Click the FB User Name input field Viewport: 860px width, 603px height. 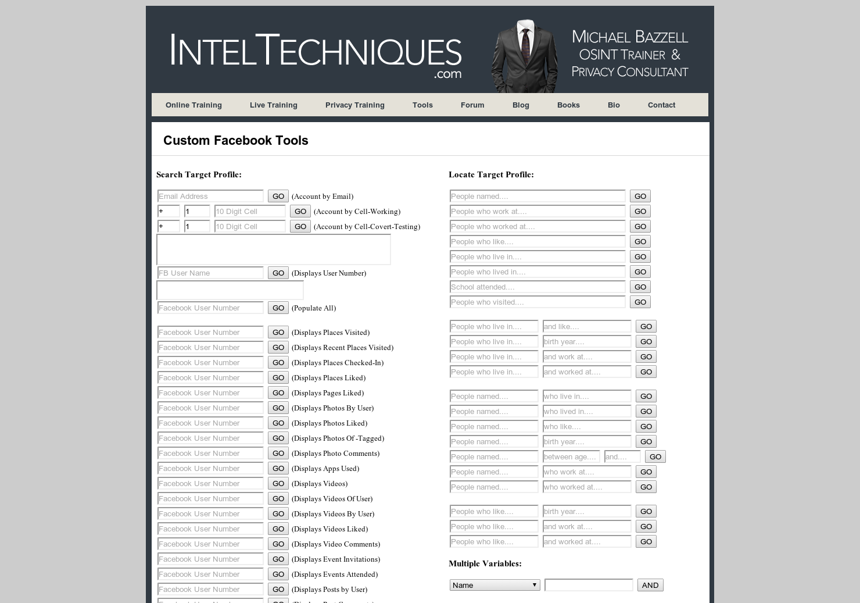point(210,273)
